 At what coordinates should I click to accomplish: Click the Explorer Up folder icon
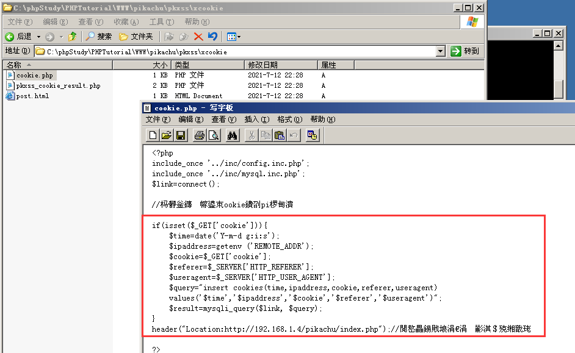pos(73,37)
